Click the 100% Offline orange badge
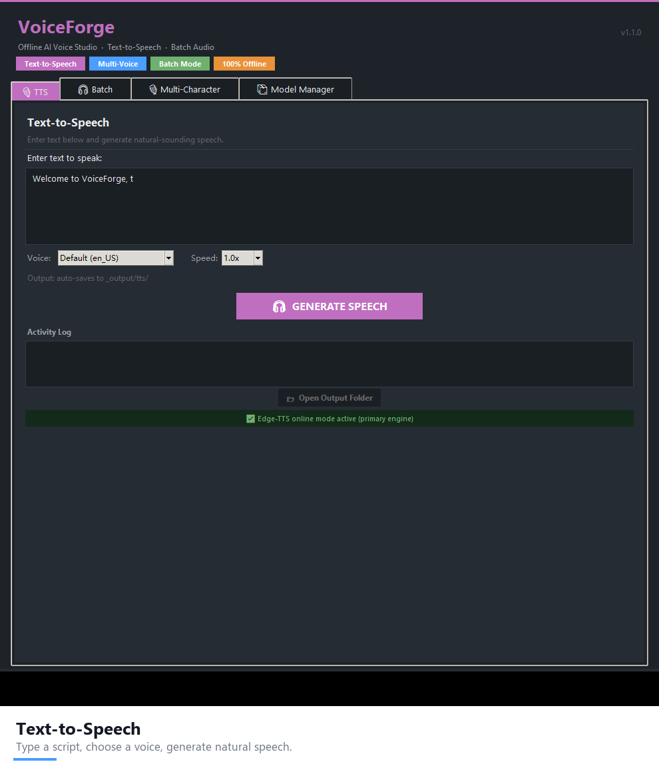Image resolution: width=659 pixels, height=762 pixels. [244, 64]
